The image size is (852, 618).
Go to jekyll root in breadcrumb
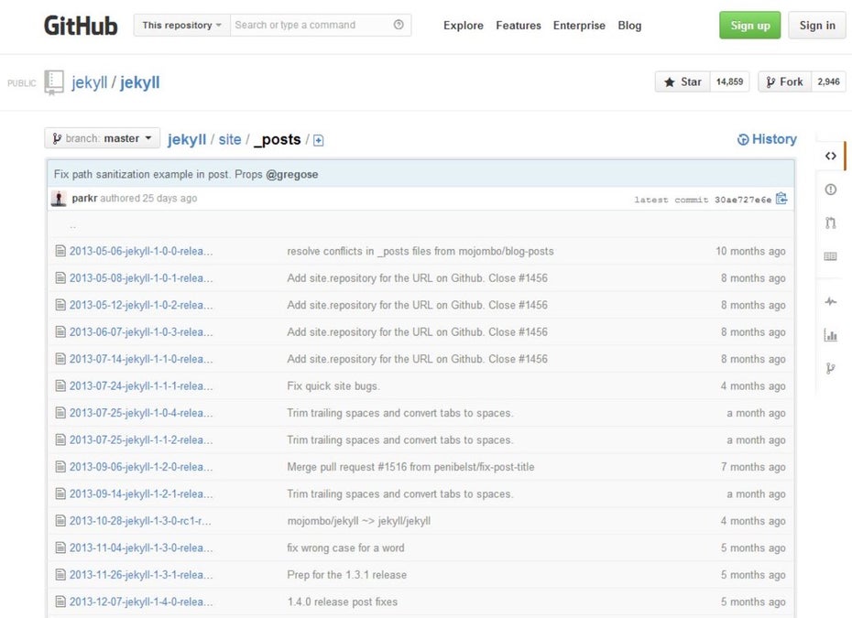[x=186, y=139]
